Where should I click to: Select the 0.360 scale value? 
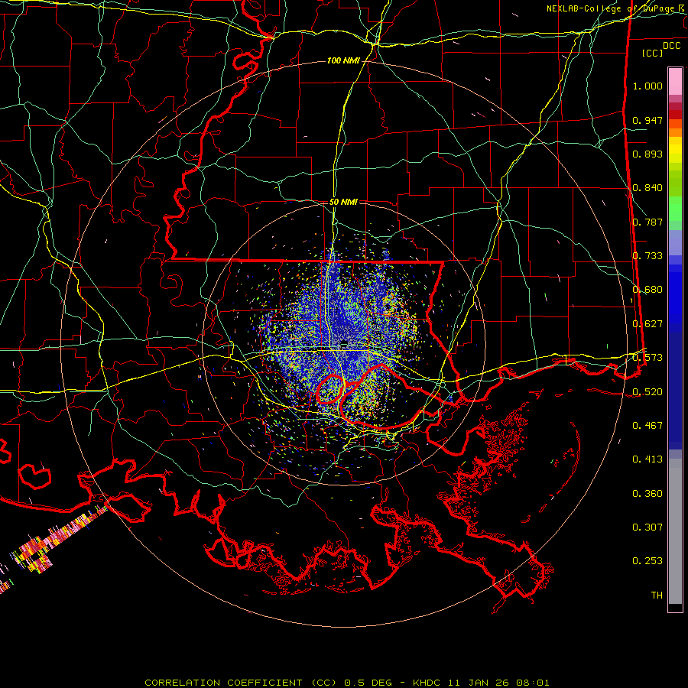pos(647,494)
